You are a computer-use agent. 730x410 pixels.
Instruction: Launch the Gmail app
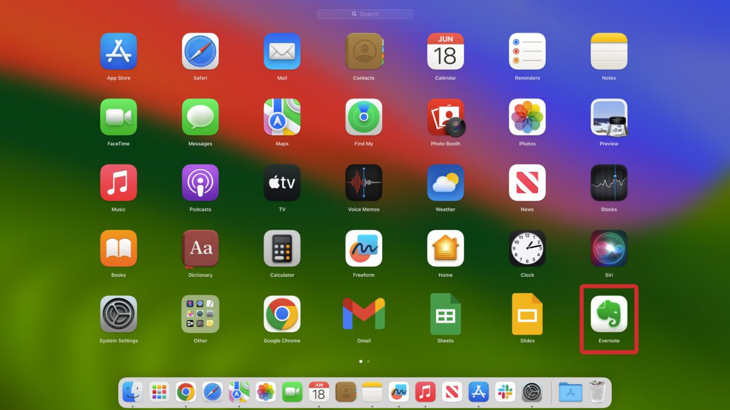[364, 314]
